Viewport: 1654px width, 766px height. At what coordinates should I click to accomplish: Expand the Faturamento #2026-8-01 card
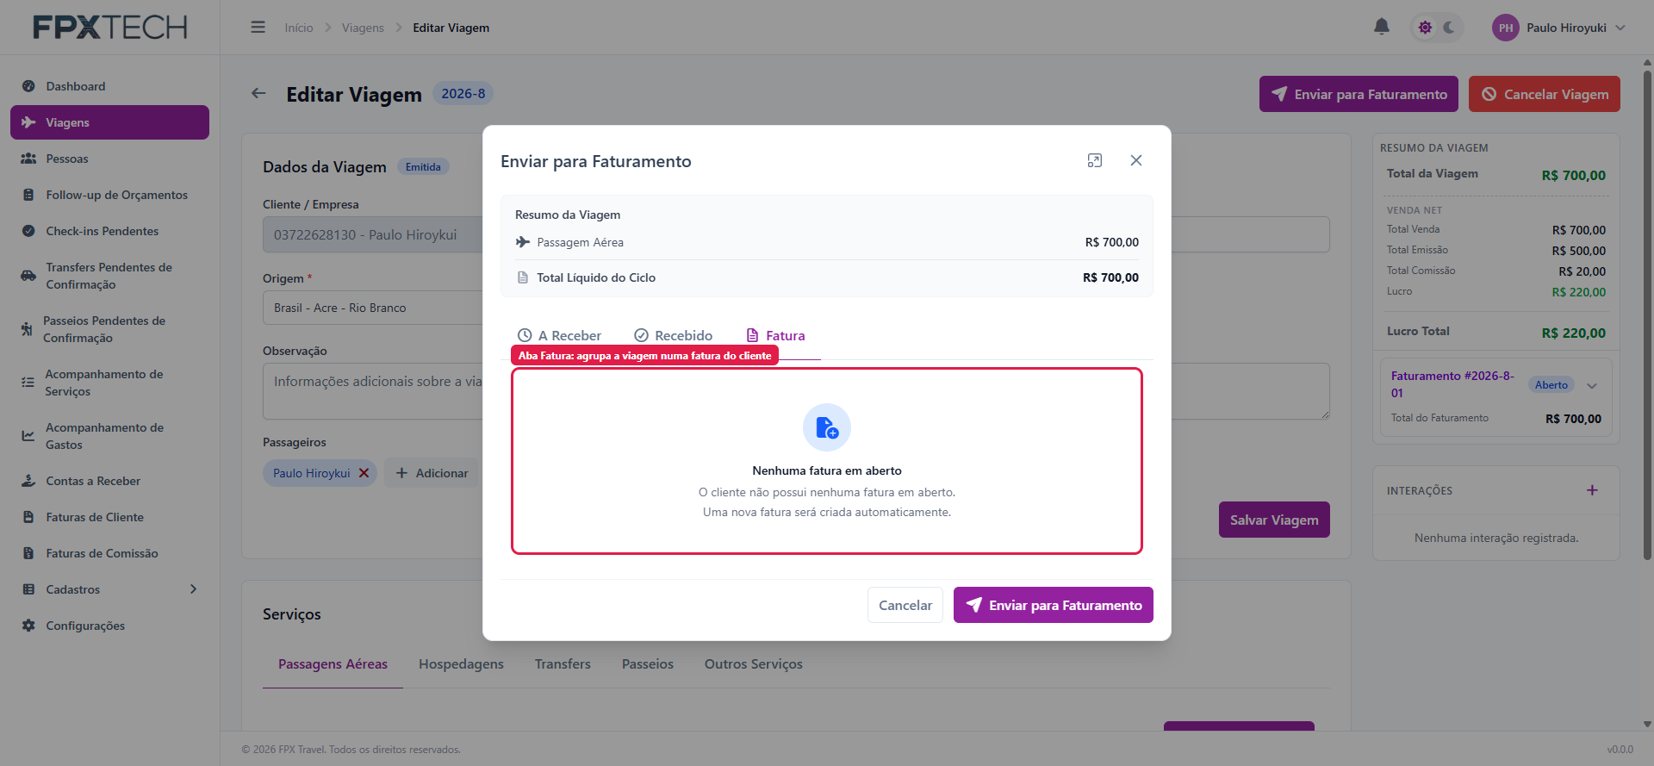1592,385
